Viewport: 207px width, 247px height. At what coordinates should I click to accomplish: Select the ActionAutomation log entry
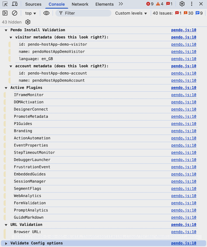pos(32,138)
